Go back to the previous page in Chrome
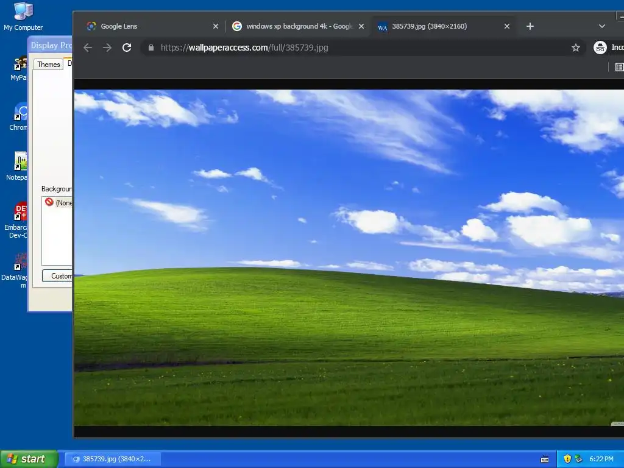Viewport: 624px width, 468px height. (x=88, y=48)
